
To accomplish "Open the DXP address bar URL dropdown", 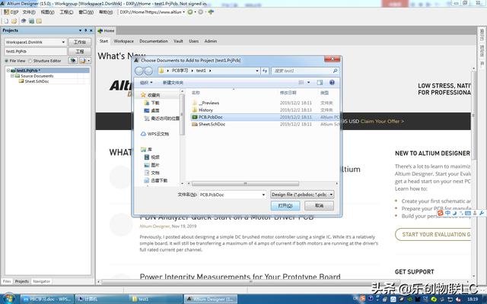I will pos(183,12).
